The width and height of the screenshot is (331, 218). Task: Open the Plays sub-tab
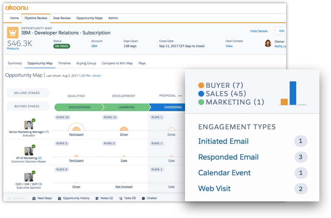(142, 63)
